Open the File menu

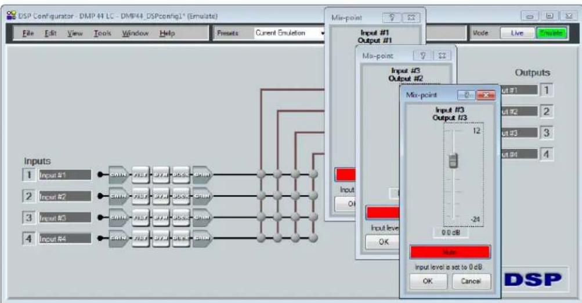click(28, 34)
